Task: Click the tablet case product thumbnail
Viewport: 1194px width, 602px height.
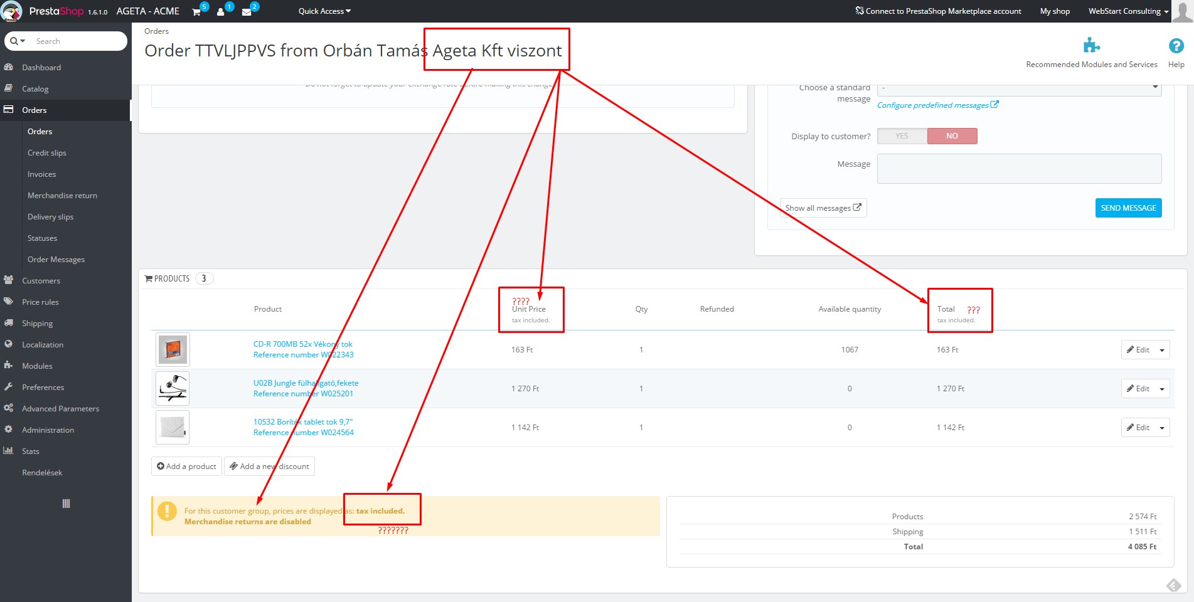Action: click(x=173, y=428)
